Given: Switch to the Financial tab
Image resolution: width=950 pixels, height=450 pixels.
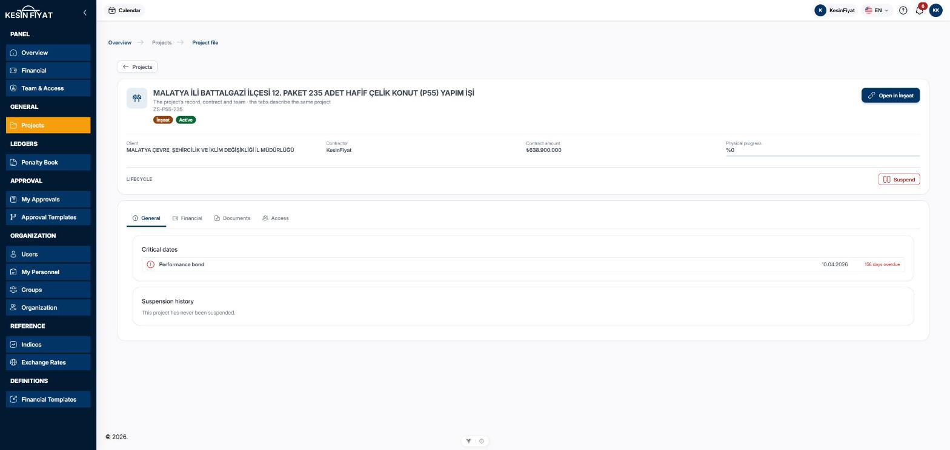Looking at the screenshot, I should pos(187,218).
